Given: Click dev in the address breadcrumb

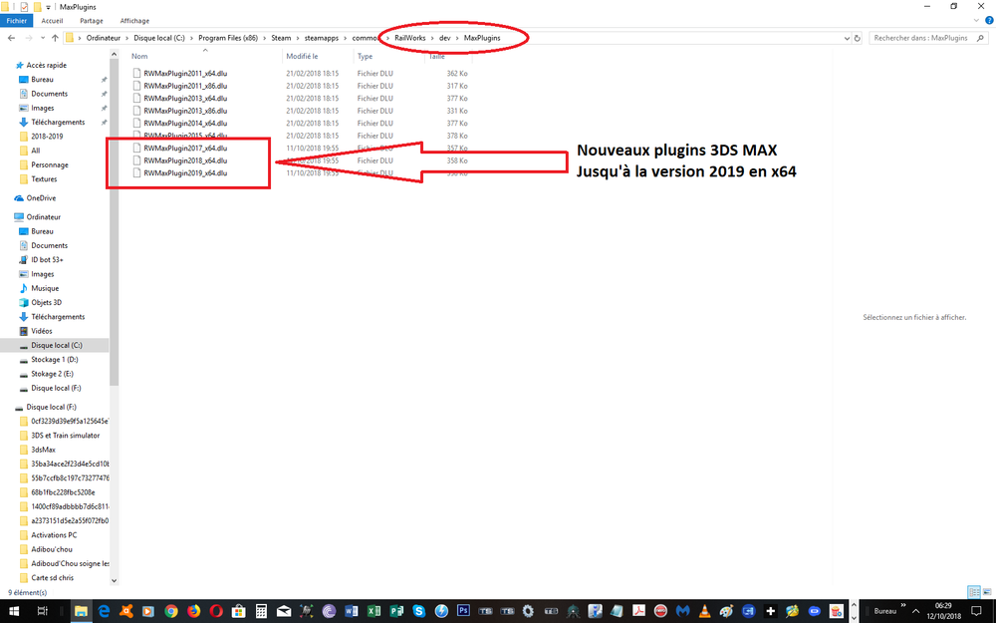Looking at the screenshot, I should [x=444, y=38].
